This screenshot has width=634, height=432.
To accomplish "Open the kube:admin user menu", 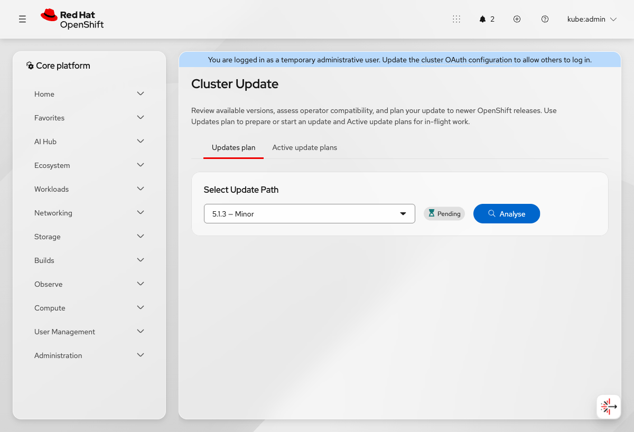I will 592,19.
